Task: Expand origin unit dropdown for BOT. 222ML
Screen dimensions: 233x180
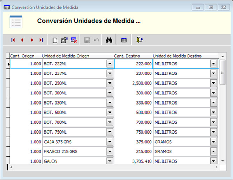Action: click(110, 64)
